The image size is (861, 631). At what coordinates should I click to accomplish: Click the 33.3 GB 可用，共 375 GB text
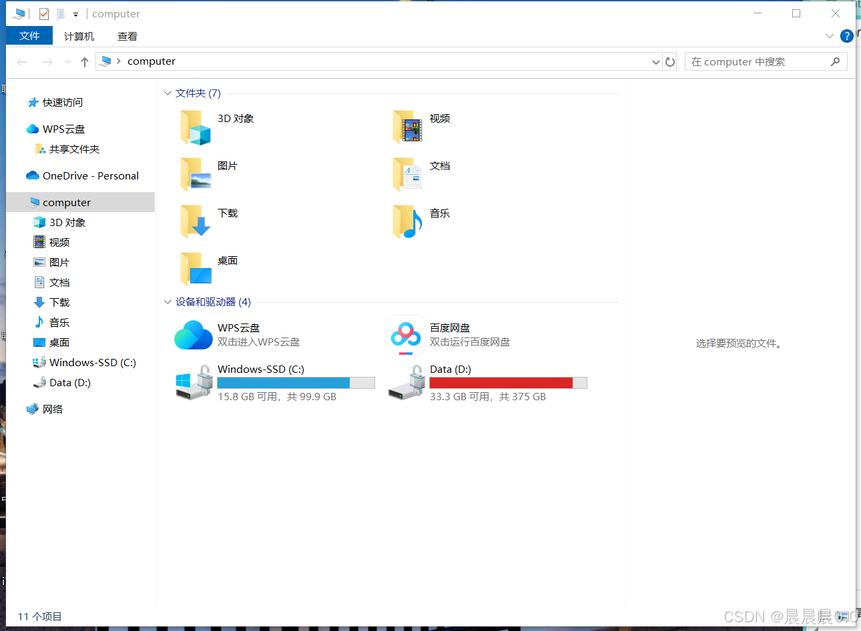(x=488, y=396)
